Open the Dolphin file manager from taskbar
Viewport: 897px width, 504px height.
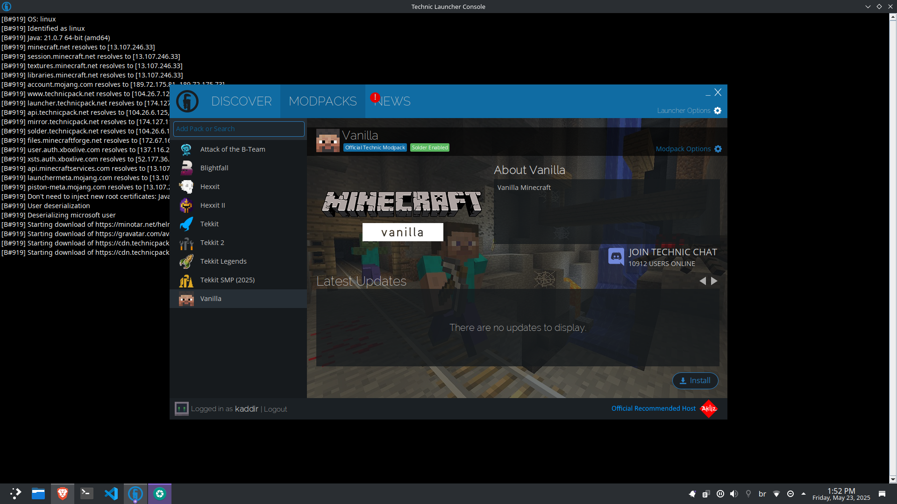click(38, 494)
